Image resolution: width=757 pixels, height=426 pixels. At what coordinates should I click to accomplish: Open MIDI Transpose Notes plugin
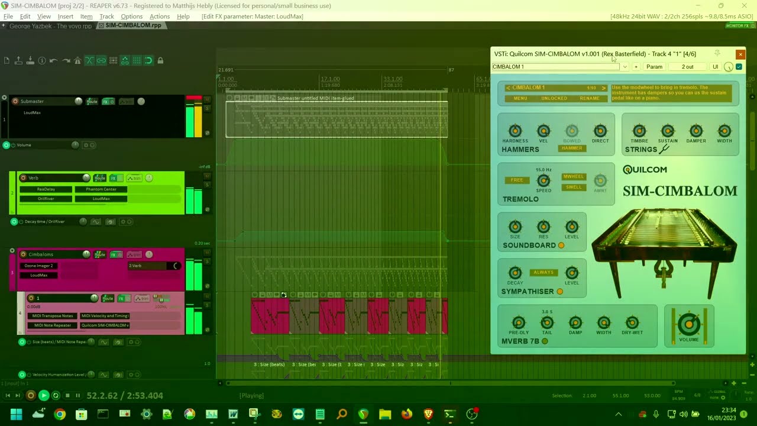point(53,316)
